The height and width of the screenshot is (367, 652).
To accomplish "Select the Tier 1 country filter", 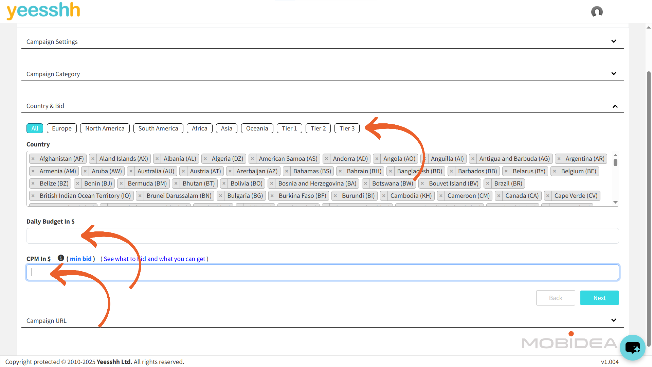I will pyautogui.click(x=289, y=128).
